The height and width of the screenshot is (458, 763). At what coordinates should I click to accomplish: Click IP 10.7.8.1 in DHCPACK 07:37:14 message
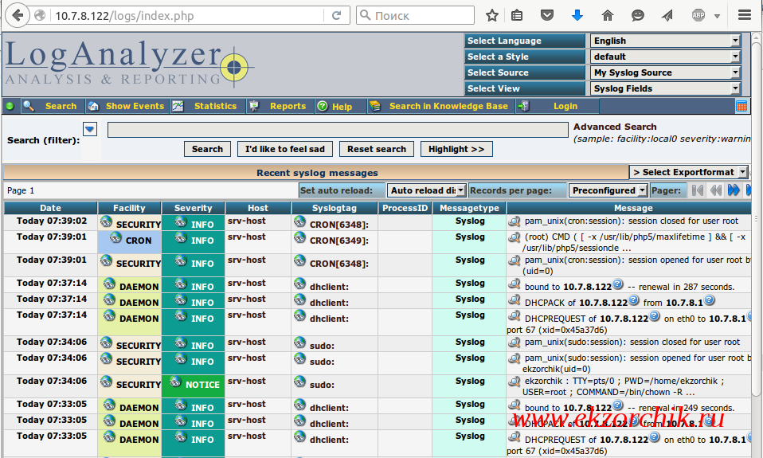684,303
